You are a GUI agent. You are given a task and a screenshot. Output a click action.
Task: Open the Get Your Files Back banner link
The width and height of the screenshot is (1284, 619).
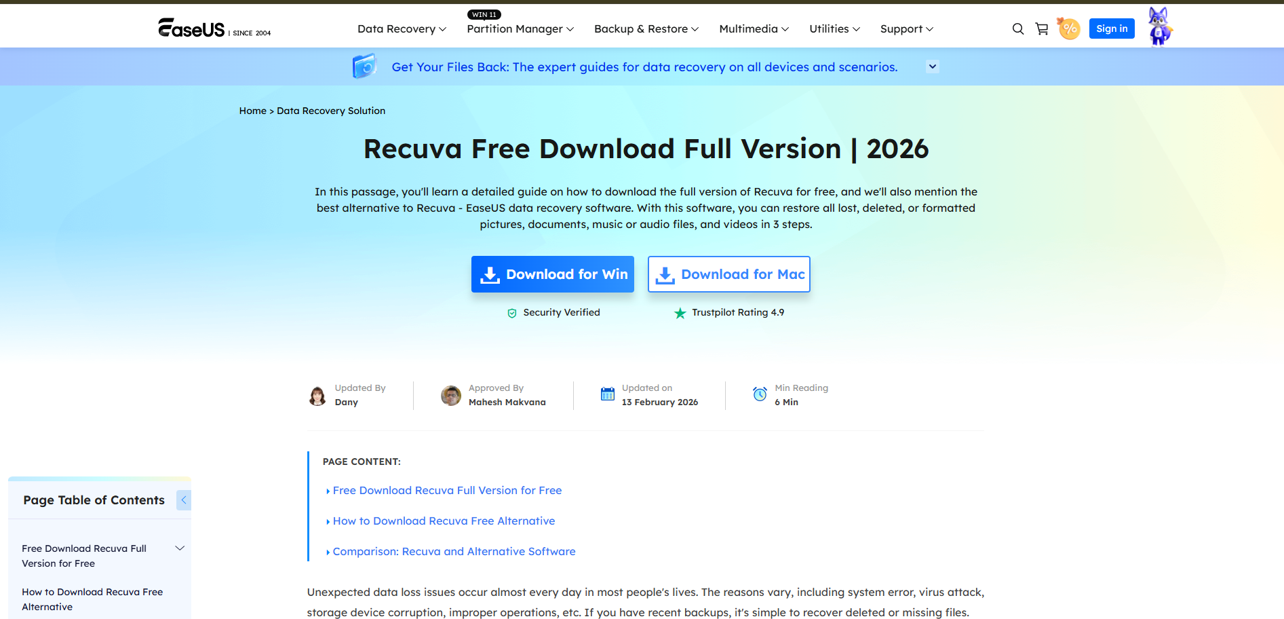[x=644, y=67]
